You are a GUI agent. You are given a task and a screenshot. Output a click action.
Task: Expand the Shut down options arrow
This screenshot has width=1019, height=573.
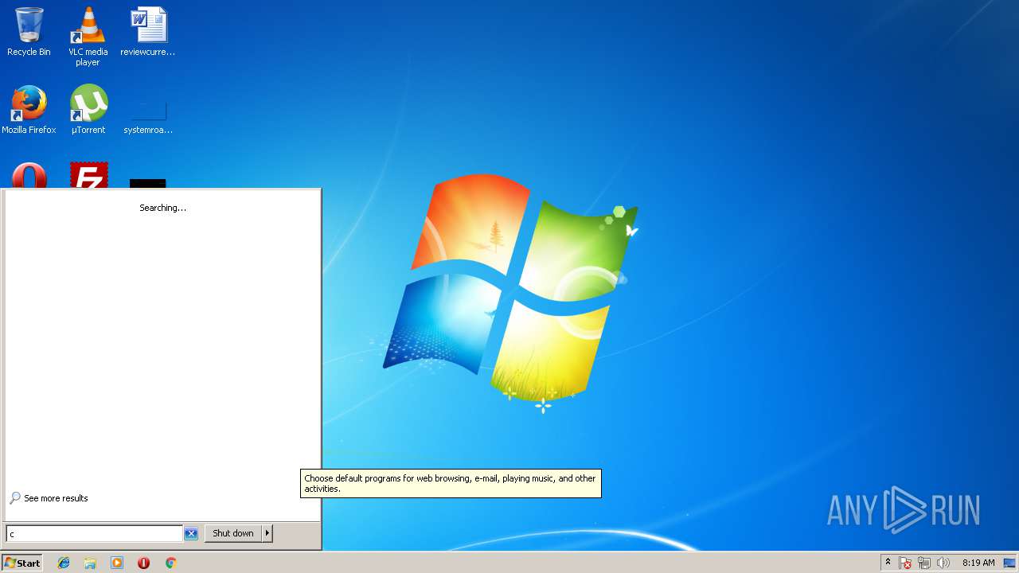coord(267,533)
